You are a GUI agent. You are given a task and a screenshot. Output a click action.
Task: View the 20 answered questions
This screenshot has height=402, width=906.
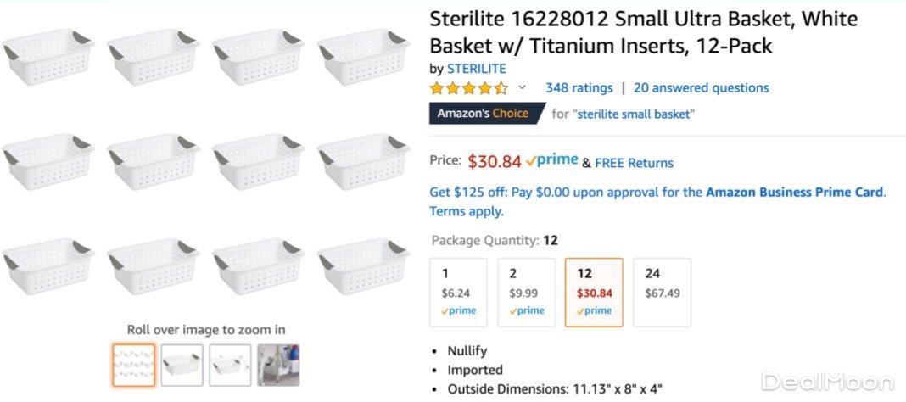(701, 88)
